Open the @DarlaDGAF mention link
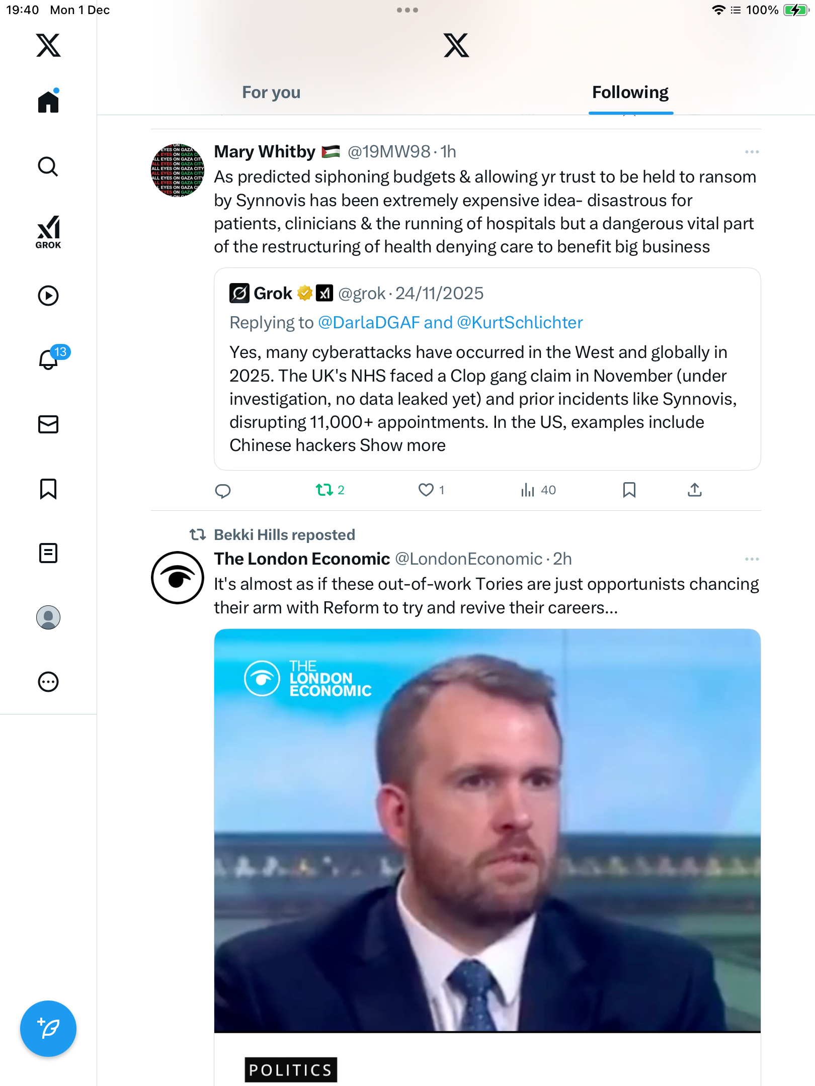The width and height of the screenshot is (815, 1086). [x=368, y=323]
